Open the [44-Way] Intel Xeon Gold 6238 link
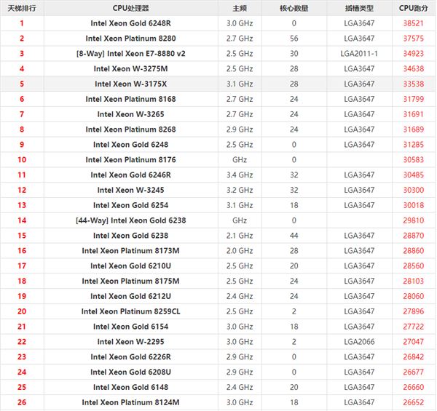This screenshot has width=437, height=411. tap(130, 220)
